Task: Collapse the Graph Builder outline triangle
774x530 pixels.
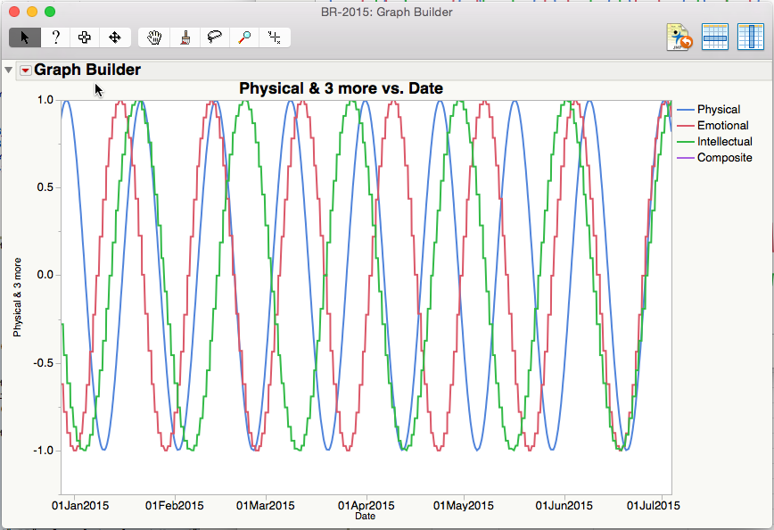Action: coord(9,70)
